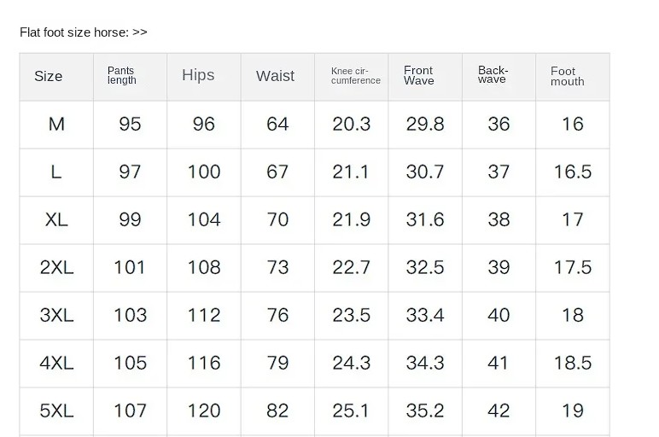Click the hips value 100 for size L
The image size is (659, 437).
(204, 172)
